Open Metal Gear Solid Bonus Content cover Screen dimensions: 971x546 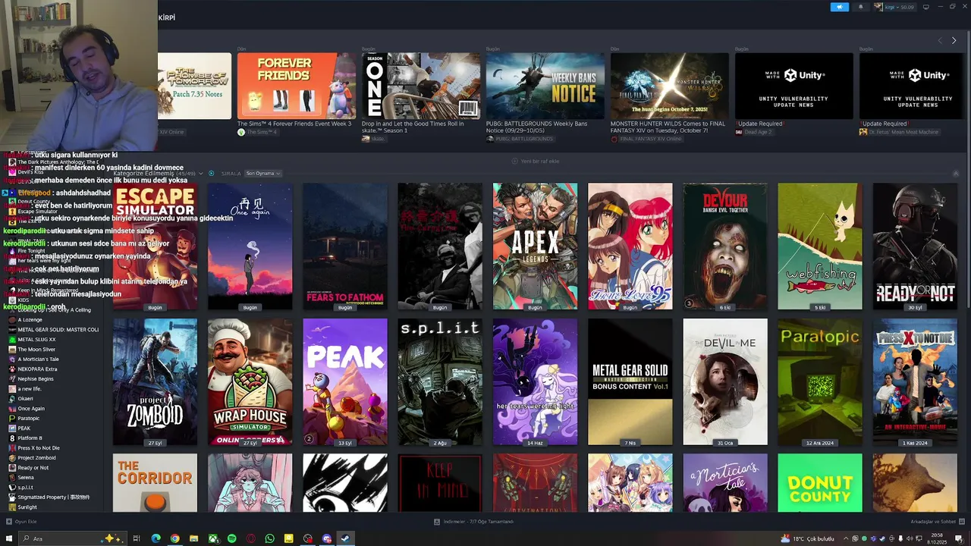pyautogui.click(x=630, y=381)
